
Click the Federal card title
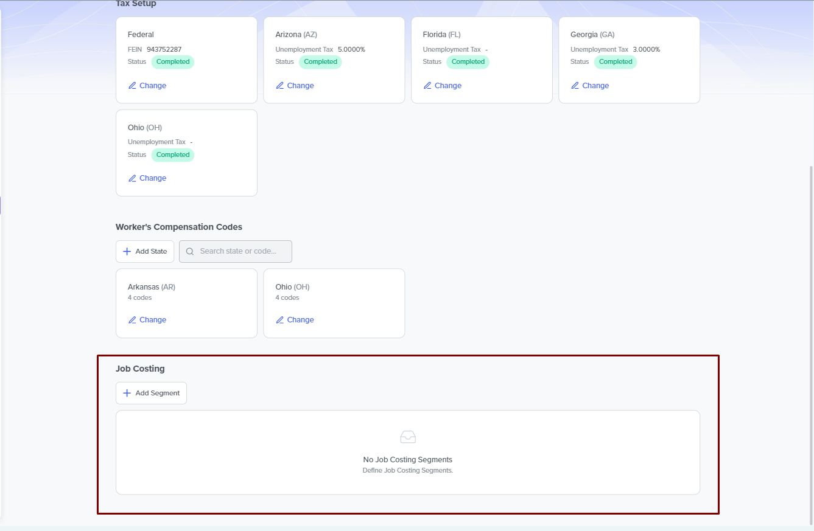coord(141,35)
